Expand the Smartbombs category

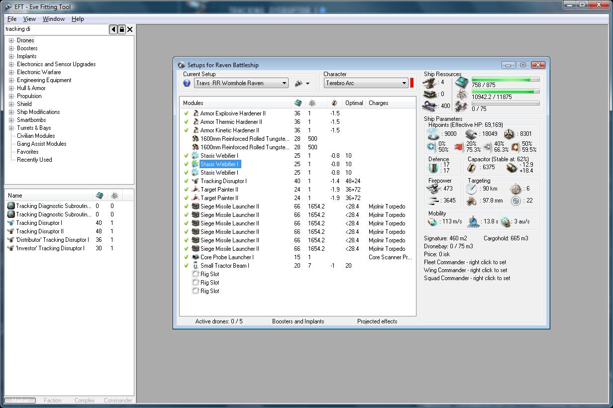[11, 120]
